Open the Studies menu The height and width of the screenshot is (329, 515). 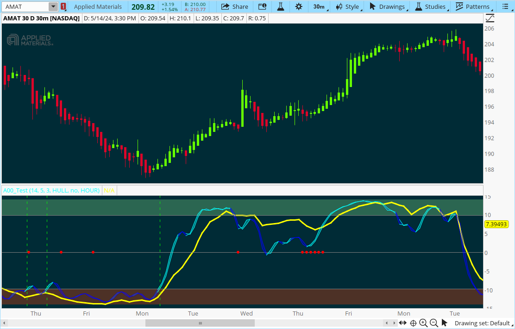[x=432, y=6]
